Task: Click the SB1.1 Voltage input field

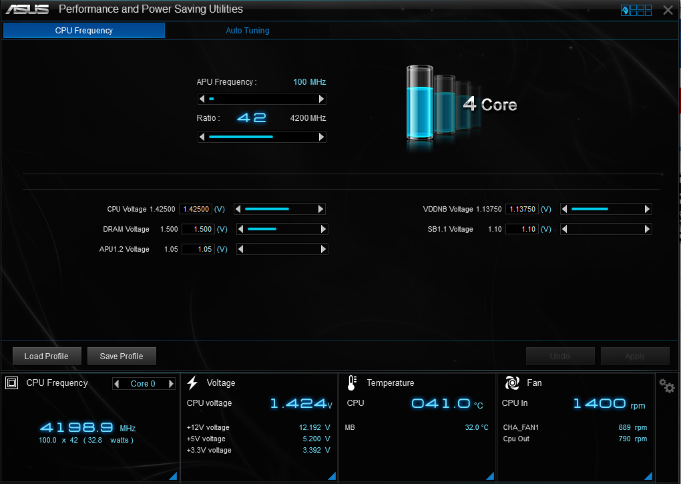Action: click(522, 229)
